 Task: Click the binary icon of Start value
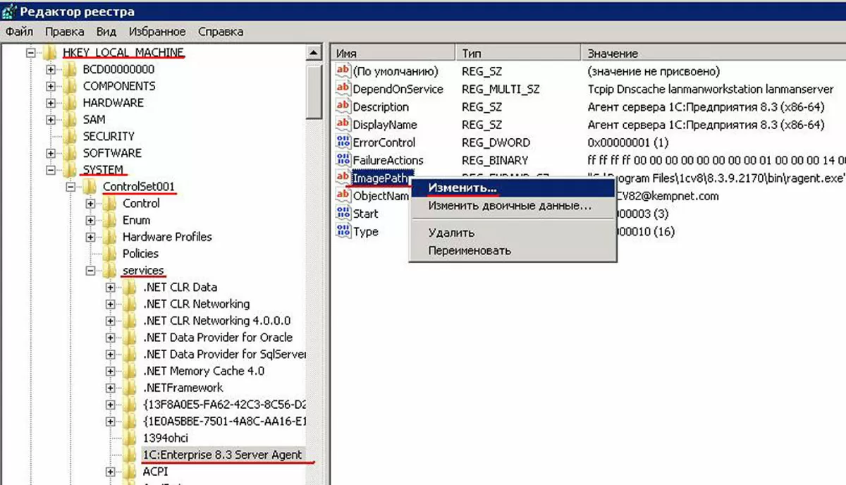tap(343, 213)
